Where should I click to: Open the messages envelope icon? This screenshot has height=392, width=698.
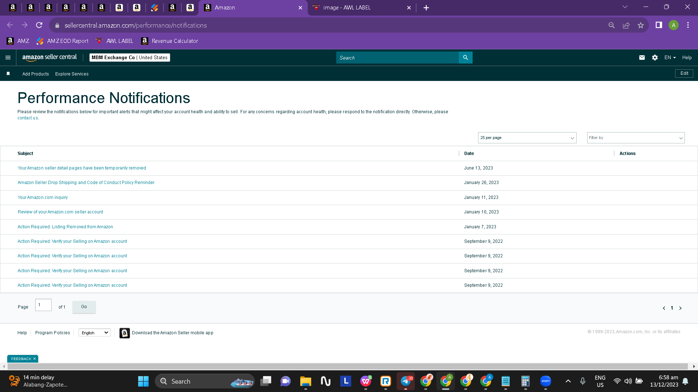tap(642, 58)
